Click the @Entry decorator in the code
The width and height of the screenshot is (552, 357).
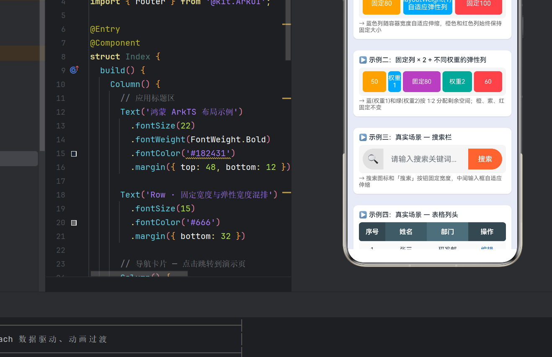(105, 29)
